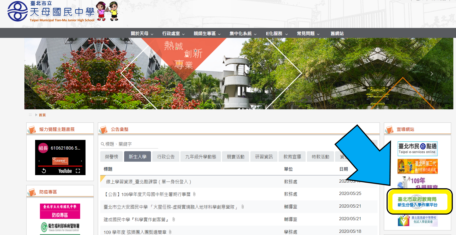The height and width of the screenshot is (235, 456).
Task: Select the 九年級升學動態 tab
Action: tap(201, 157)
